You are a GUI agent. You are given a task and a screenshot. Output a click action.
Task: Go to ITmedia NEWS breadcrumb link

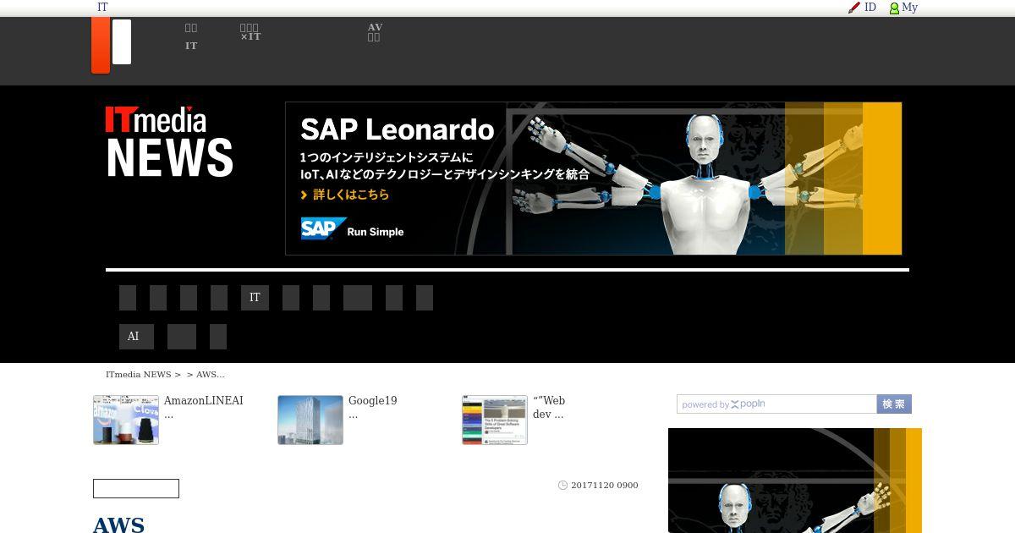(x=139, y=375)
